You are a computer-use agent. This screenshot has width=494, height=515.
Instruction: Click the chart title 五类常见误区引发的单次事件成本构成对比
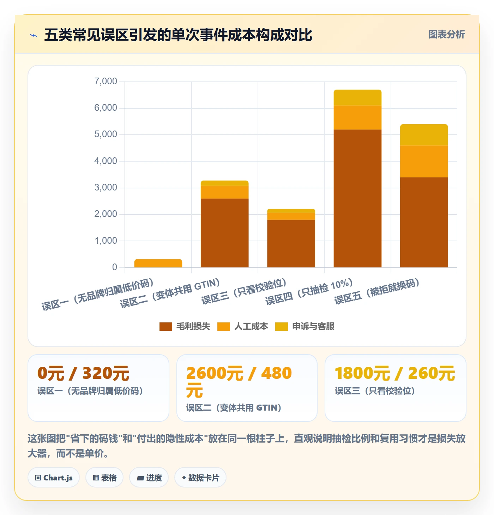pyautogui.click(x=178, y=35)
